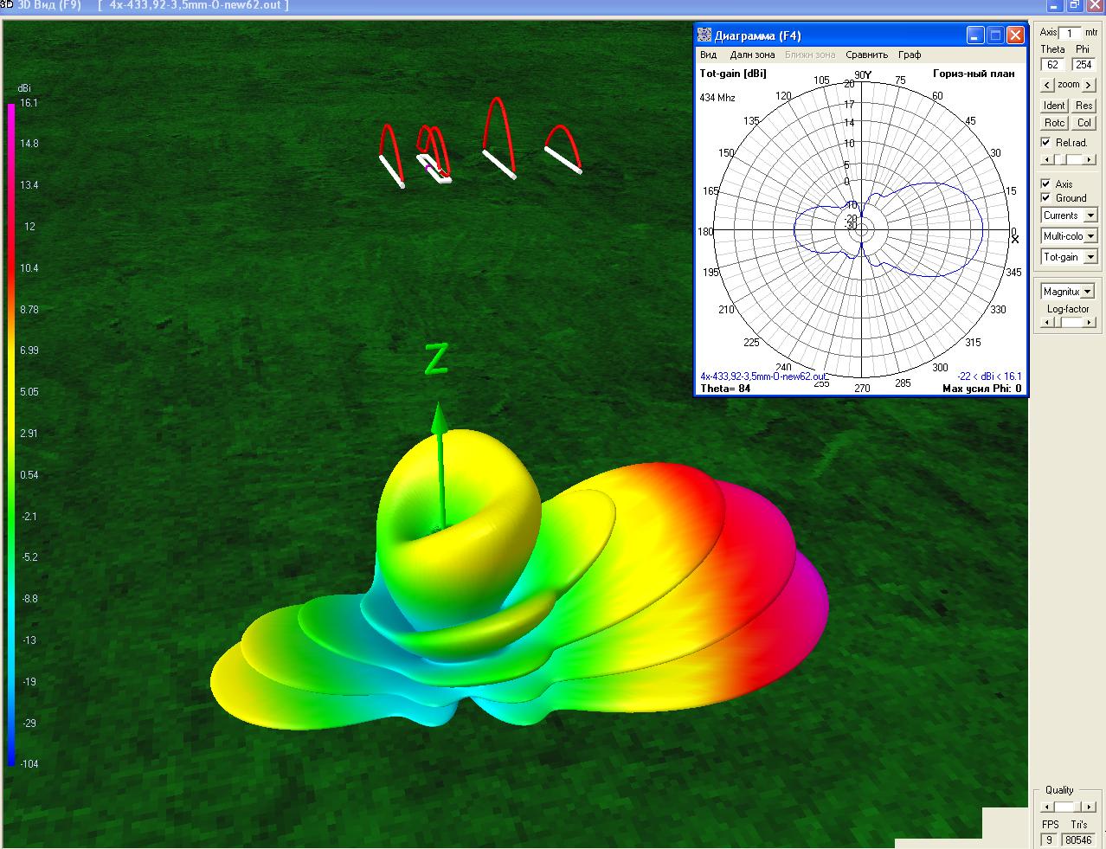Open the Currents dropdown

[x=1090, y=215]
